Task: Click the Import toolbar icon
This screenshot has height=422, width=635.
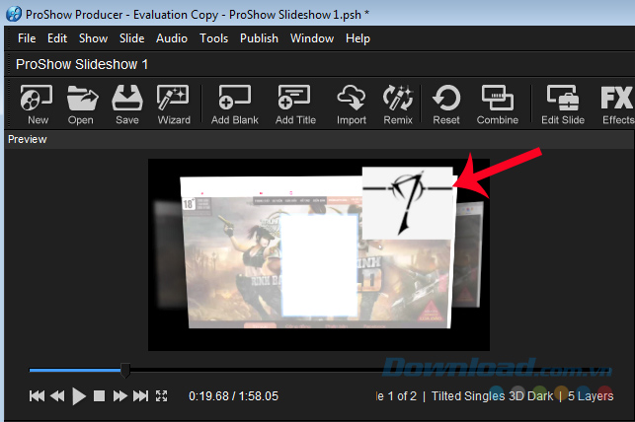Action: [351, 103]
